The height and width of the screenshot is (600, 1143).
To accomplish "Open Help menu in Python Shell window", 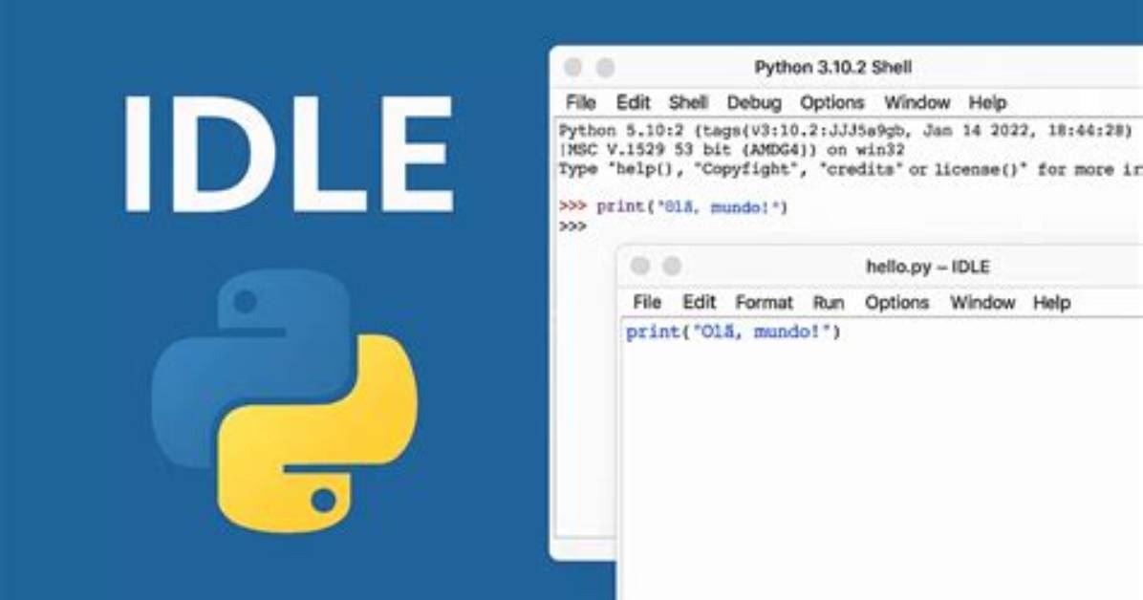I will pos(987,103).
